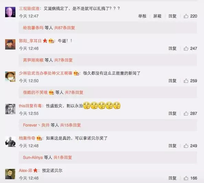
Task: Click the membership badge beside 档案传奇
Action: click(x=39, y=138)
